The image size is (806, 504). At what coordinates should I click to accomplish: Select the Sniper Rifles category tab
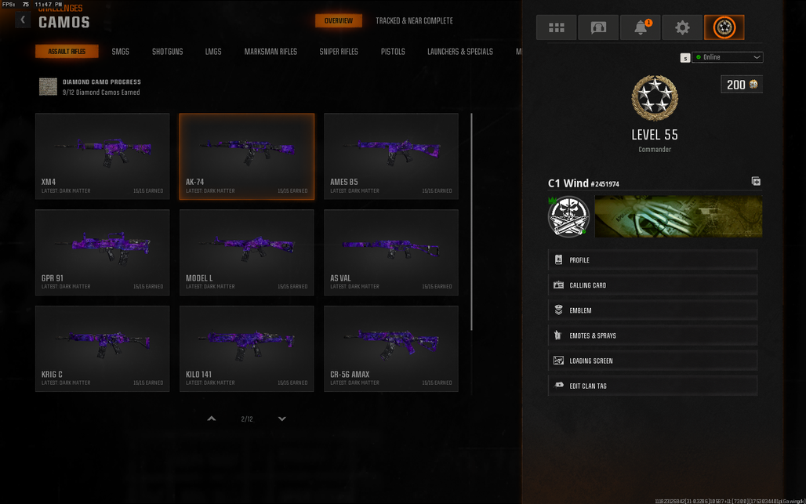pos(339,52)
